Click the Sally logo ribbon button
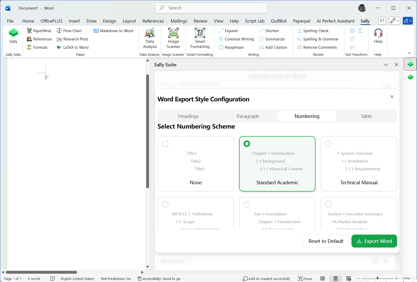417x282 pixels. [13, 36]
